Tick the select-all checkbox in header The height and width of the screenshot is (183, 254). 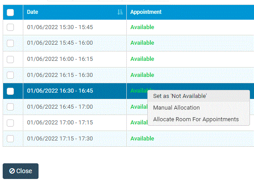click(x=10, y=13)
